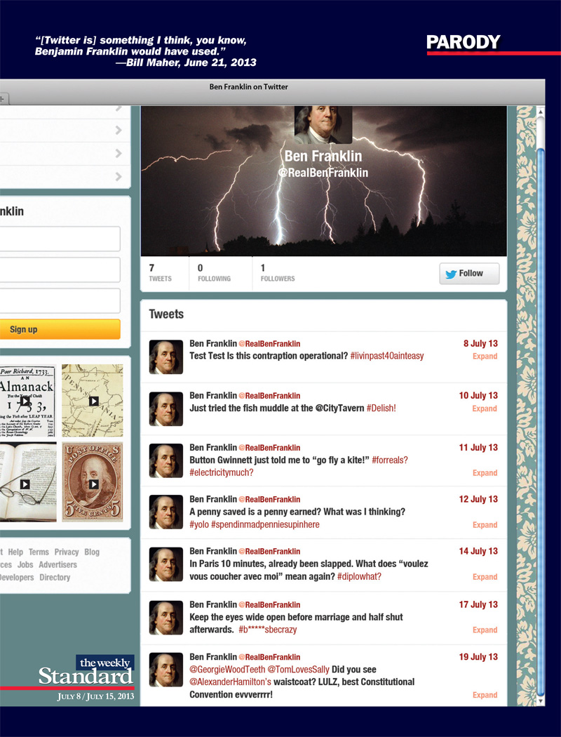561x737 pixels.
Task: Click the avatar beside the fish muddle tweet
Action: click(165, 409)
